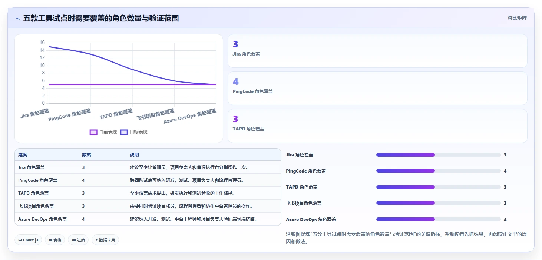The width and height of the screenshot is (542, 260).
Task: Click the 飞书 description starting with 需要同时验证
Action: (x=192, y=206)
